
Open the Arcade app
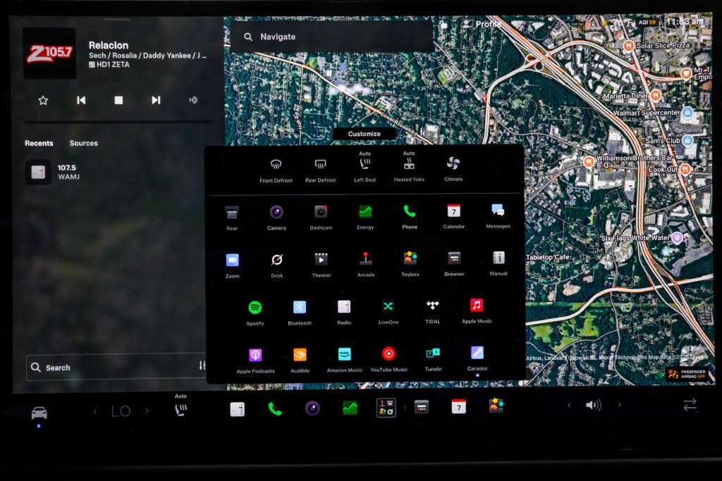(366, 264)
